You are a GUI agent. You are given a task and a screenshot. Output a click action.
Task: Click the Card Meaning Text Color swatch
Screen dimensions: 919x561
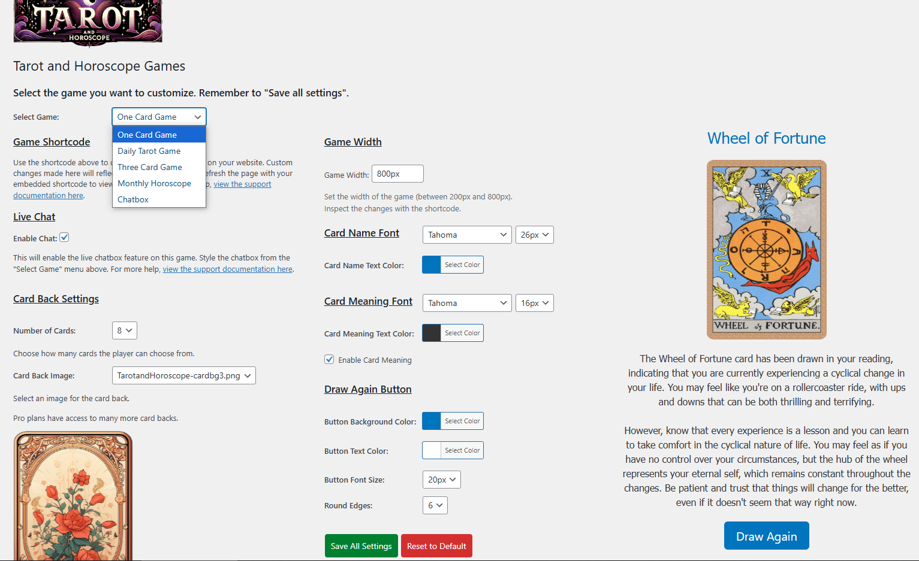coord(432,333)
